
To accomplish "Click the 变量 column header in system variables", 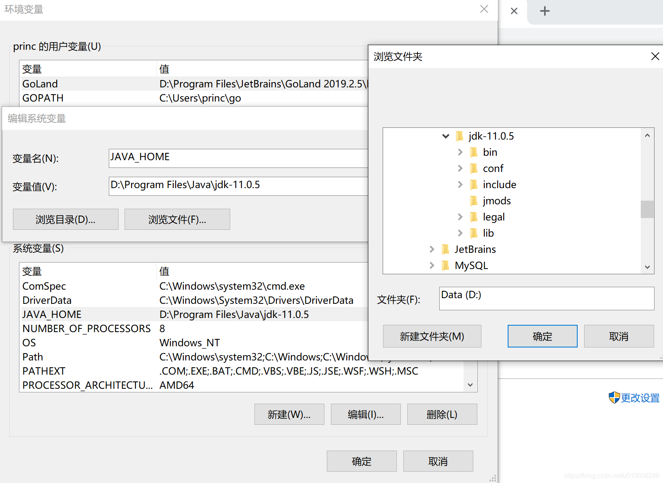I will 88,271.
